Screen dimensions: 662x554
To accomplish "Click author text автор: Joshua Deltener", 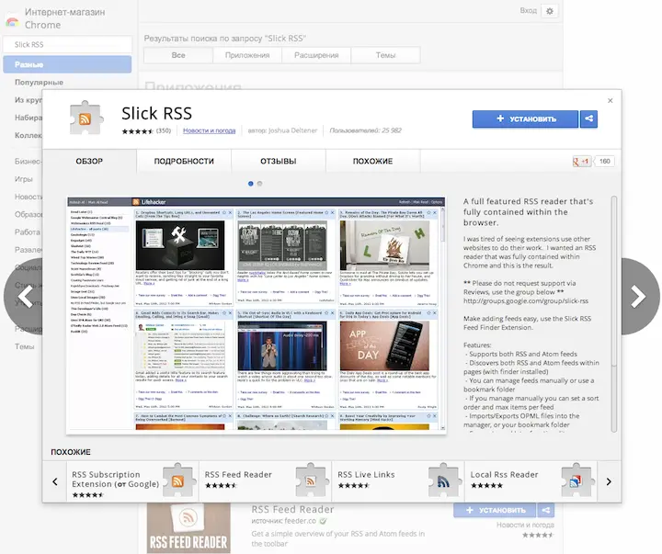I will click(282, 130).
